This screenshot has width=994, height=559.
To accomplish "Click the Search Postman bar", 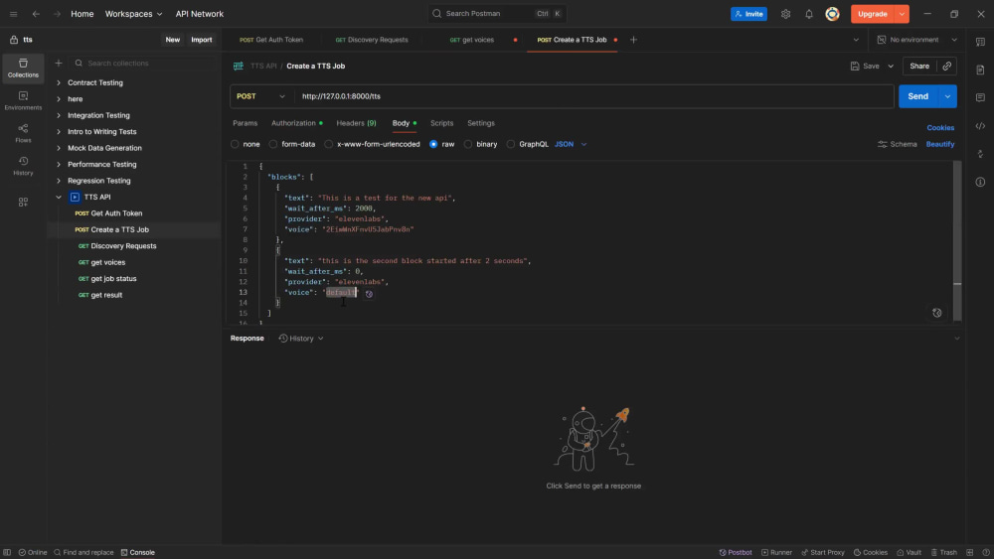I will pyautogui.click(x=497, y=13).
